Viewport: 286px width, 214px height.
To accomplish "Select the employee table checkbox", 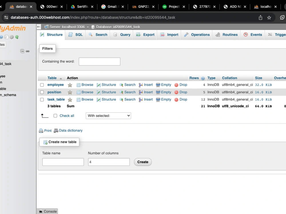I will point(42,85).
